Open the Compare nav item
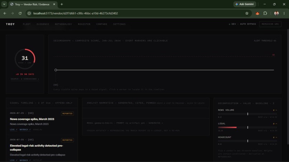The width and height of the screenshot is (289, 162). (x=102, y=24)
